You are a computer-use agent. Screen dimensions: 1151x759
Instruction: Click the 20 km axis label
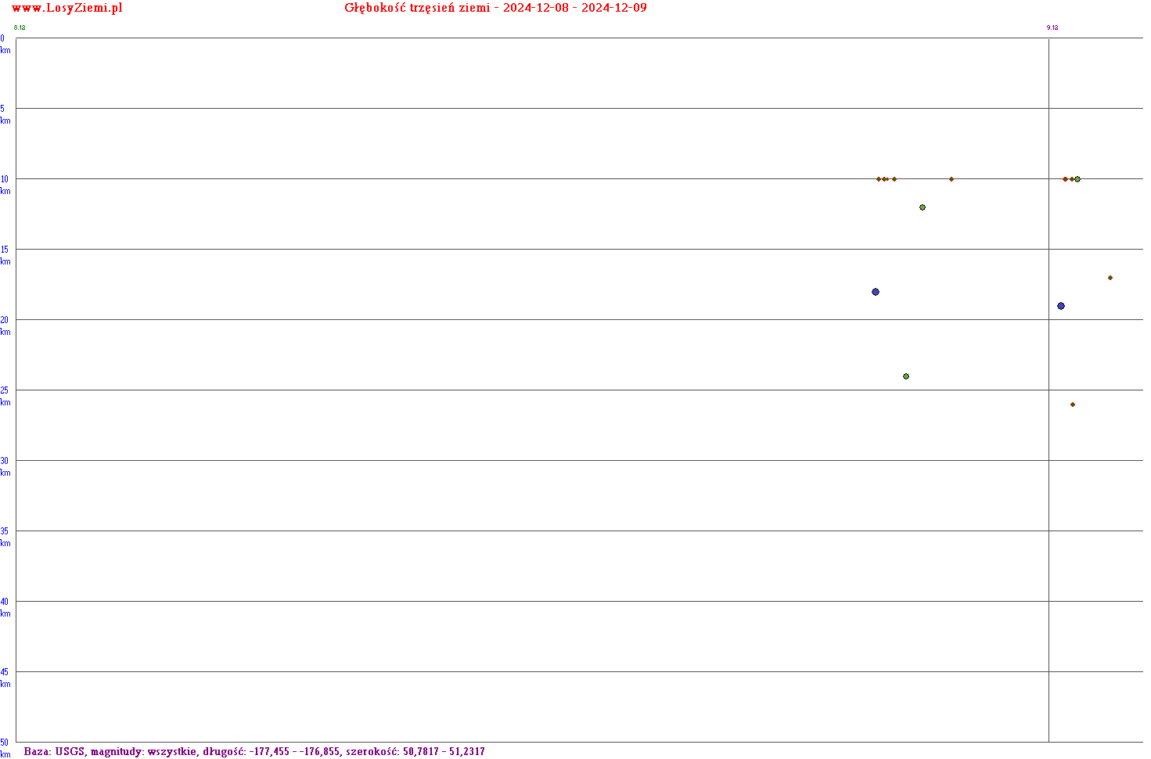5,326
